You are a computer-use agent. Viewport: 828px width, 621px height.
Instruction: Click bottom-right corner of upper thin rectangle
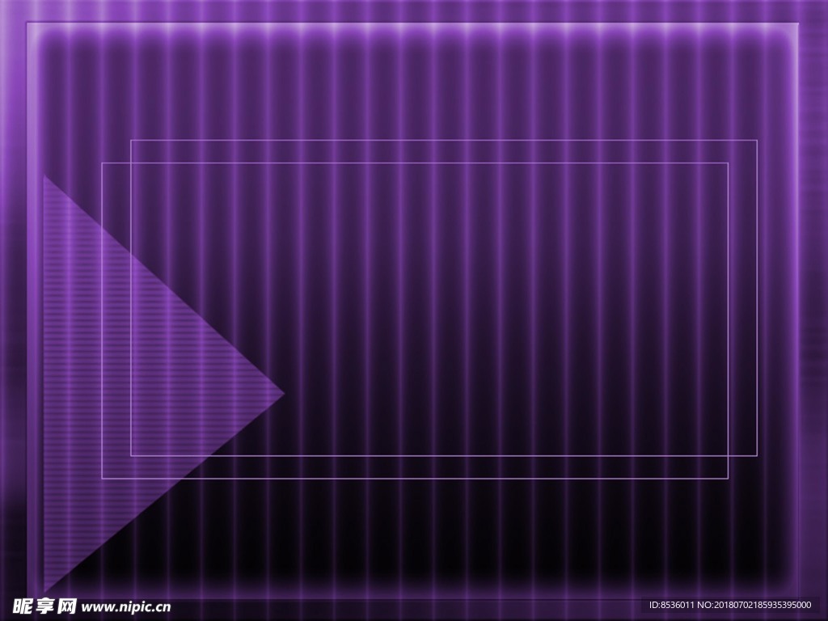coord(757,456)
